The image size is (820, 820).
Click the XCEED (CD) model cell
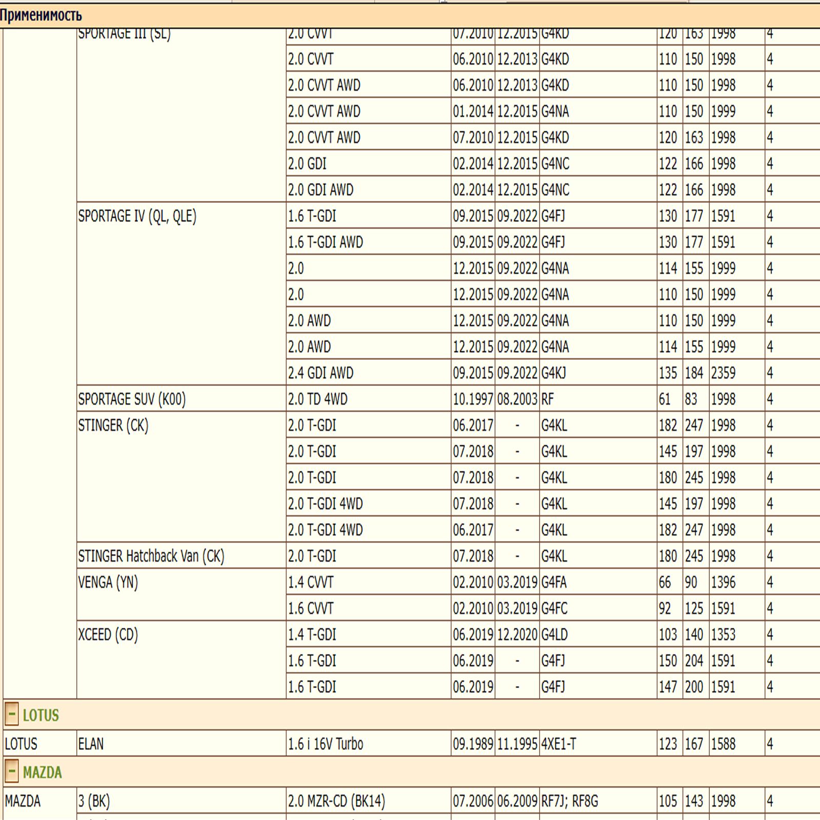coord(108,634)
